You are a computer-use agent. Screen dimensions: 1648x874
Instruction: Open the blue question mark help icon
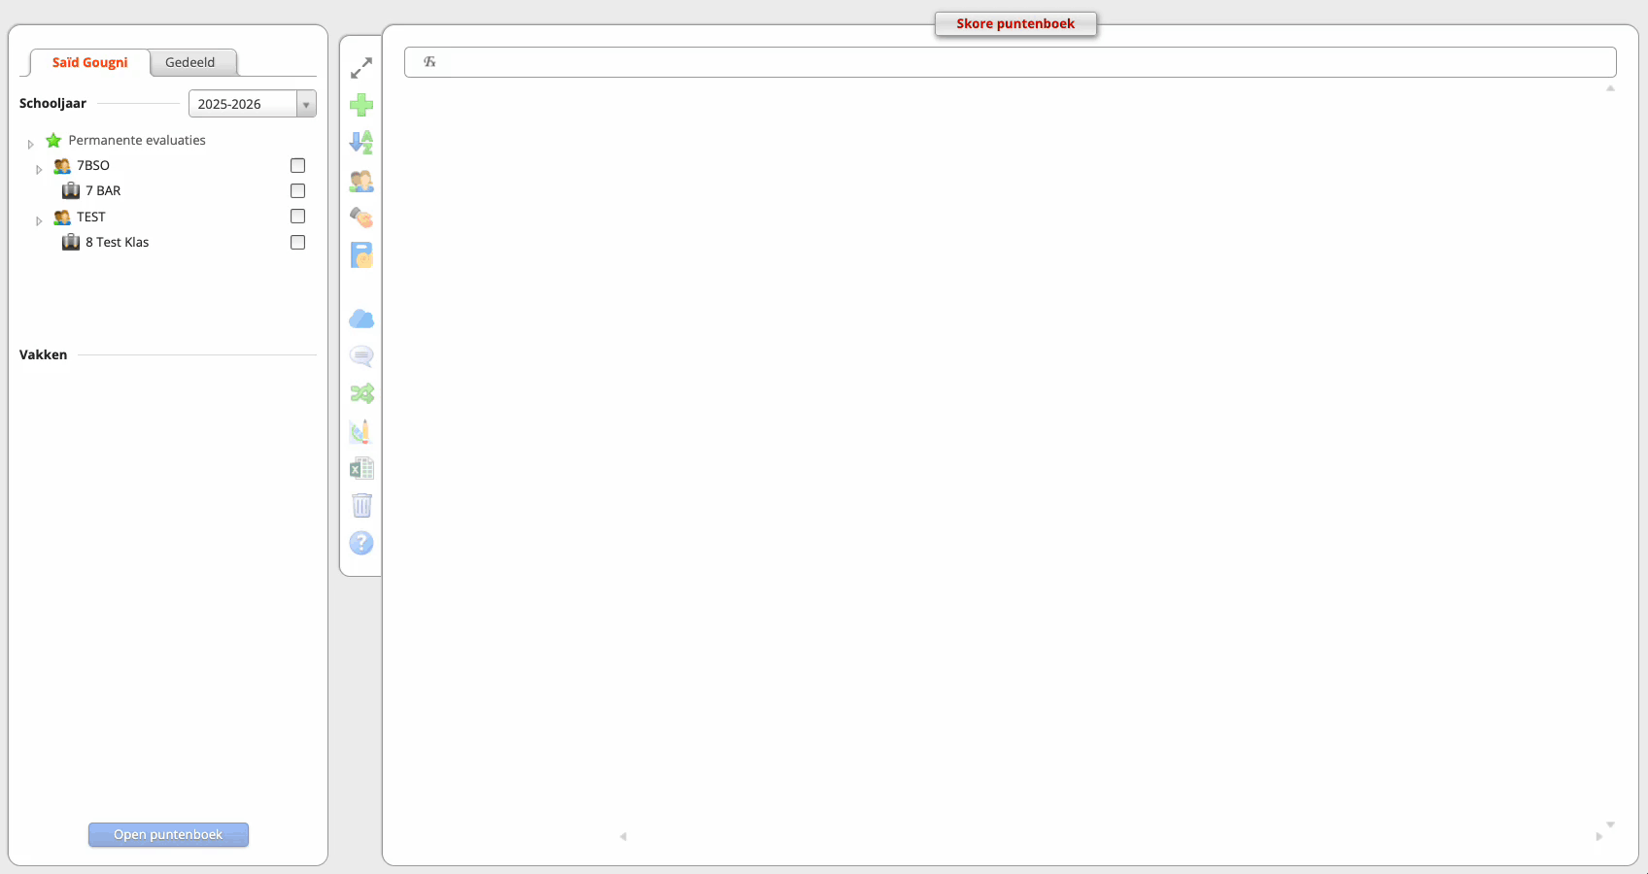tap(361, 543)
